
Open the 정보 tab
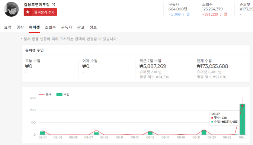(x=93, y=27)
